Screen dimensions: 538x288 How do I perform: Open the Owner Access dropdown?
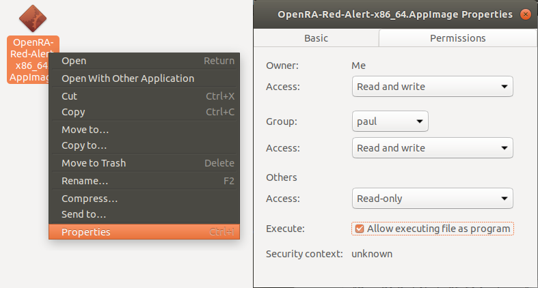pos(433,87)
